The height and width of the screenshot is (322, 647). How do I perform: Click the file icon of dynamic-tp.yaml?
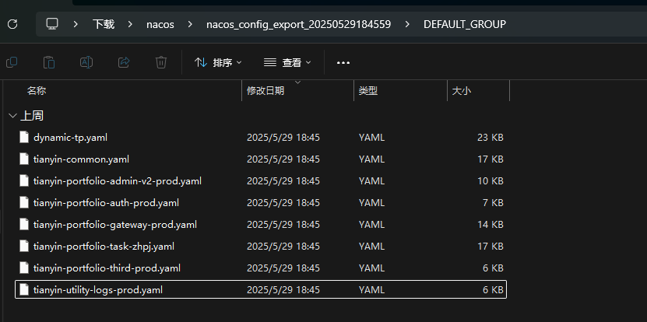(x=24, y=138)
